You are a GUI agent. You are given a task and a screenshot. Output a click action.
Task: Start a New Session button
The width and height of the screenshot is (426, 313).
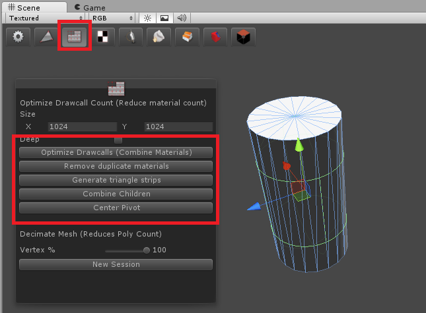(x=116, y=264)
